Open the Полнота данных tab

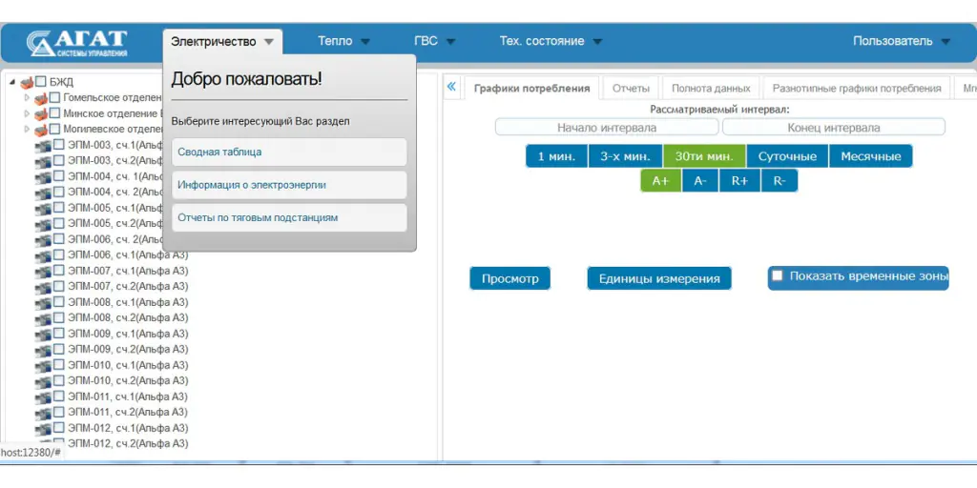coord(711,89)
